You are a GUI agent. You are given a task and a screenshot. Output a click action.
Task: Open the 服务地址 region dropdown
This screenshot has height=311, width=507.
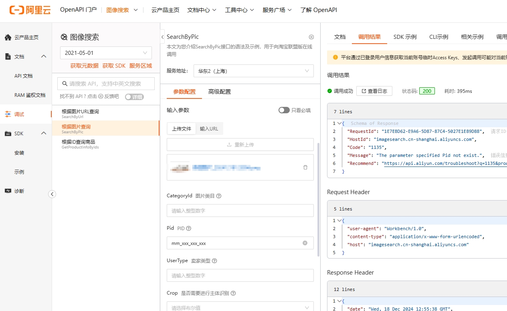pyautogui.click(x=253, y=71)
